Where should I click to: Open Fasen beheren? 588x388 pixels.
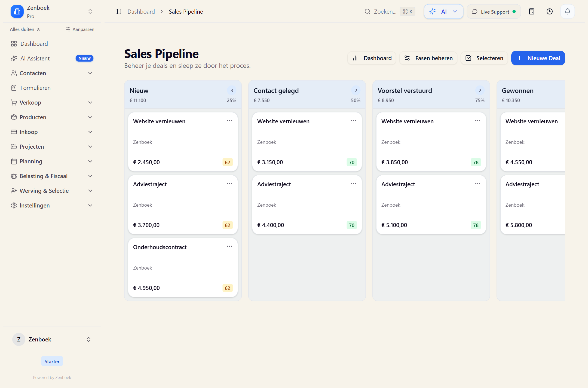[428, 58]
